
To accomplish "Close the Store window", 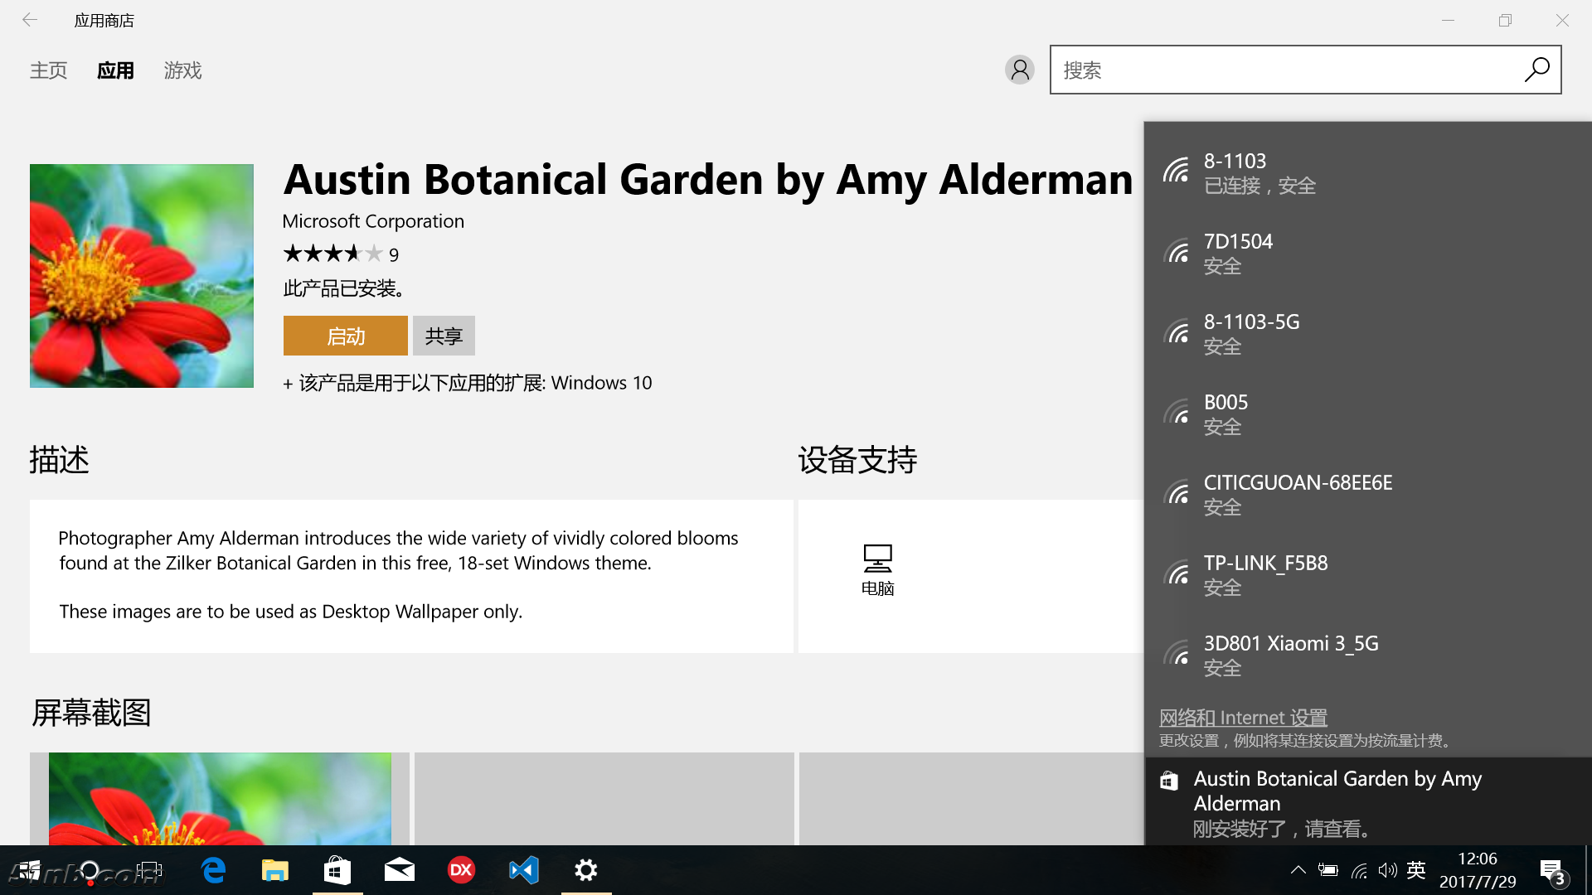I will [x=1562, y=20].
